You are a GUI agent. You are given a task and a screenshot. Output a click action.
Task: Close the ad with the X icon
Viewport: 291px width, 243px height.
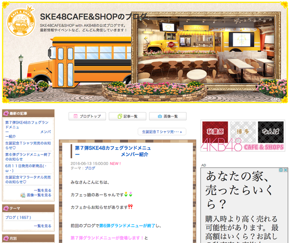[x=286, y=170]
